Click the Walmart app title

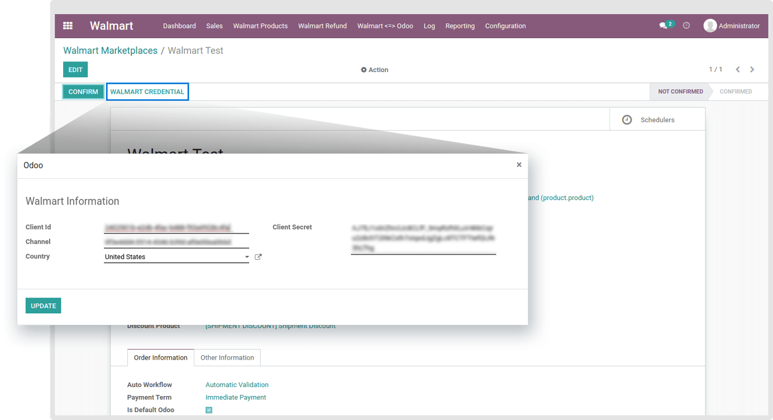pos(112,26)
